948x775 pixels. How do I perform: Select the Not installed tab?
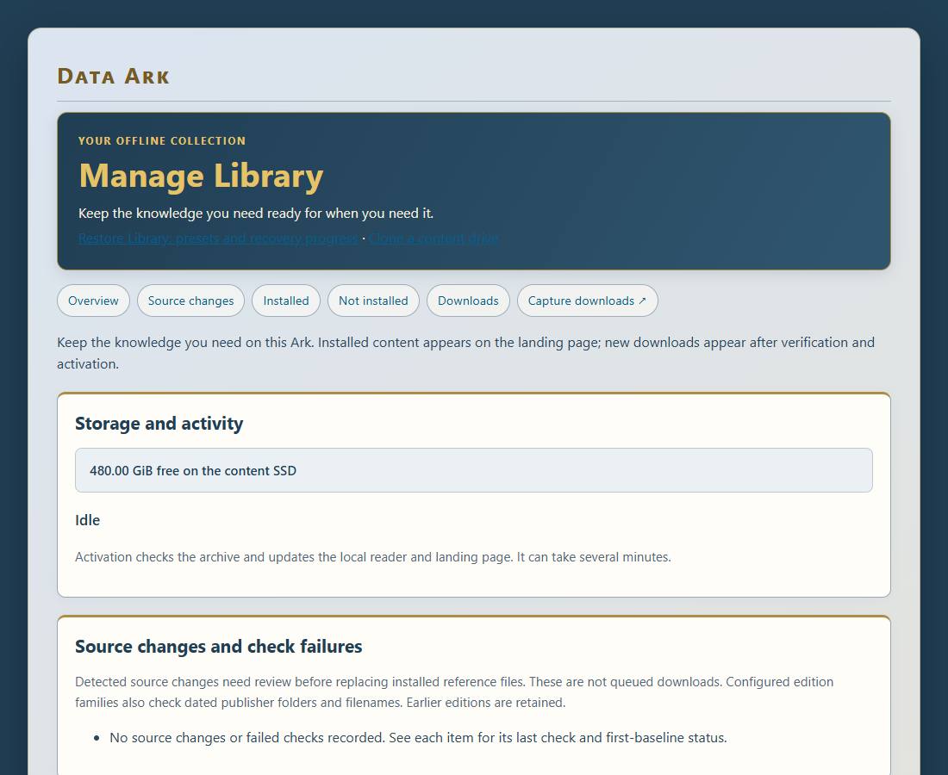[x=373, y=301]
